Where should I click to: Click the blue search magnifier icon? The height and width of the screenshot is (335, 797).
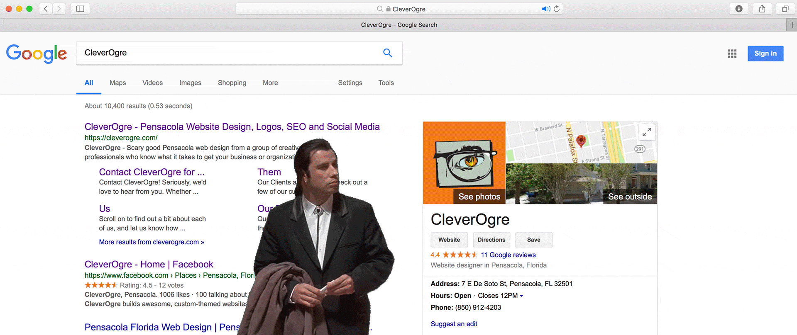coord(387,53)
